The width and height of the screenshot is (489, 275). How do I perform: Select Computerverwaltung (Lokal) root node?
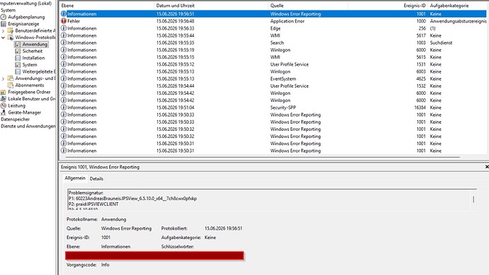pos(26,3)
